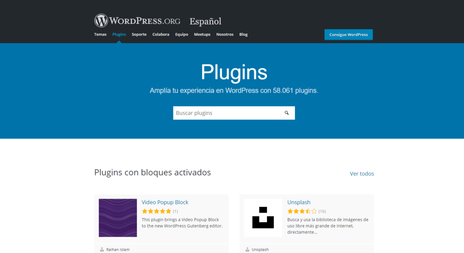The width and height of the screenshot is (464, 253).
Task: Open the Soporte navigation item
Action: (x=139, y=34)
